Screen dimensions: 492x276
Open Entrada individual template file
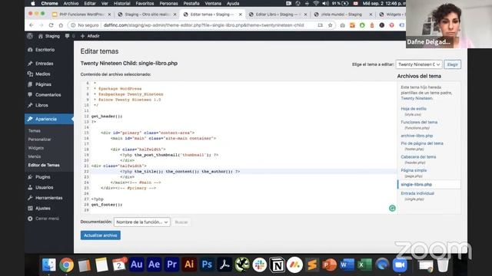pos(417,193)
